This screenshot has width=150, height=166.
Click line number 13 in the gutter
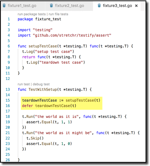click(x=8, y=89)
